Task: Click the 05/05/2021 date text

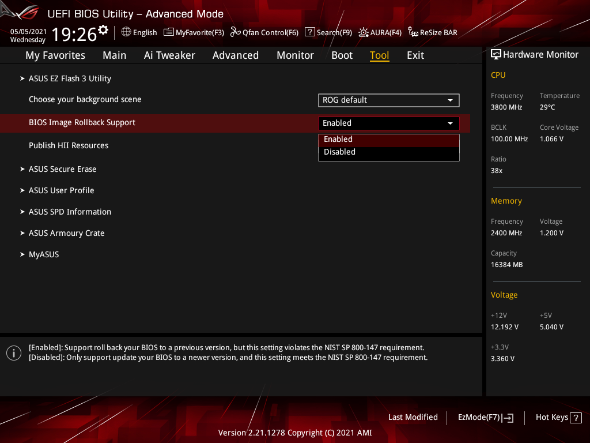Action: [28, 31]
